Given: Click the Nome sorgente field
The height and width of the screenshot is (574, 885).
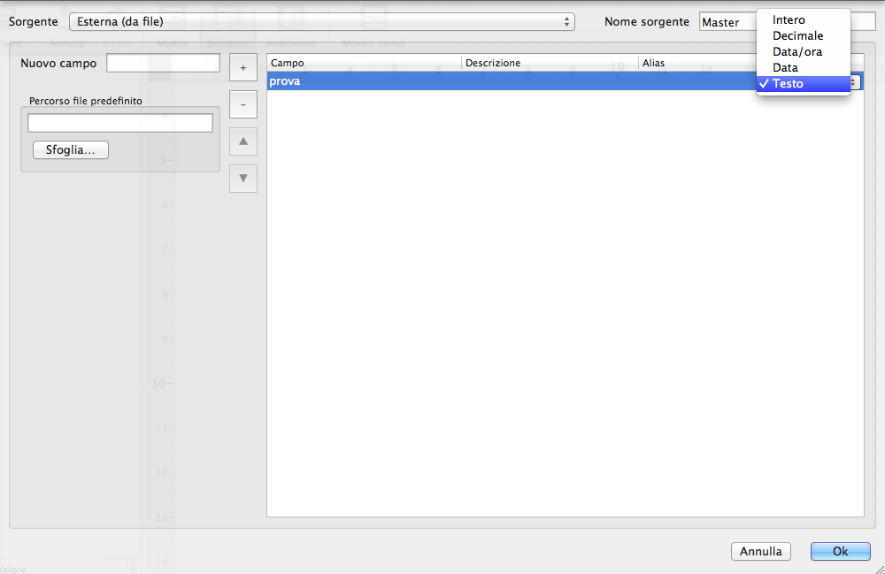Looking at the screenshot, I should [x=727, y=22].
